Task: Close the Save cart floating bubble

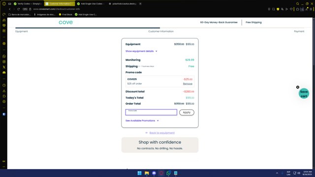Action: pyautogui.click(x=298, y=87)
